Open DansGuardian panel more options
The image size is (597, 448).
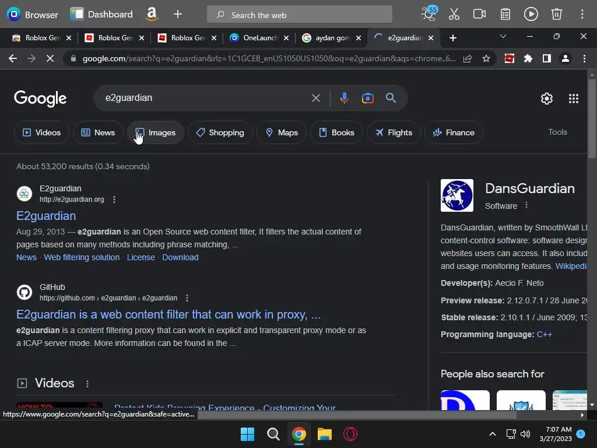[x=526, y=205]
